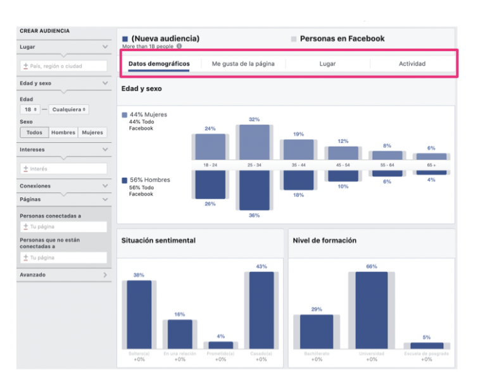Click the Mujeres legend color square

coord(125,115)
